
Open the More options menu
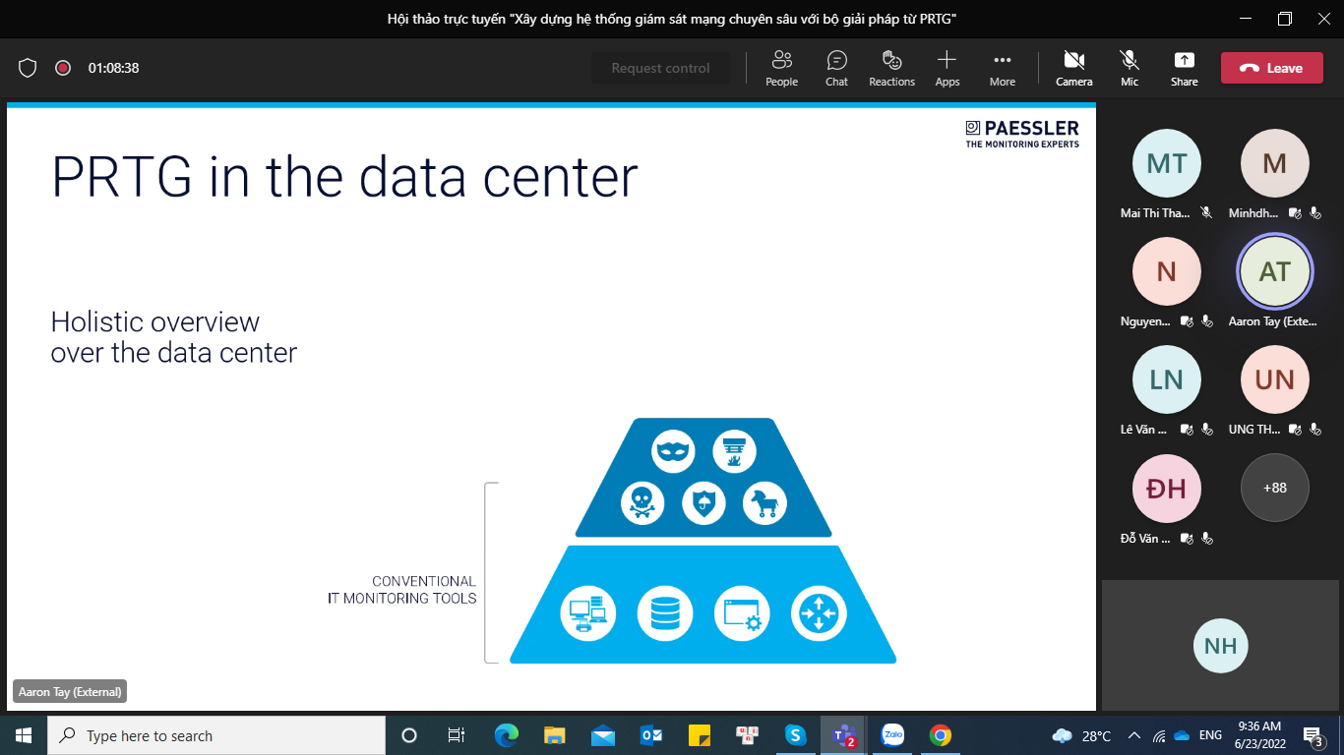pyautogui.click(x=1002, y=68)
